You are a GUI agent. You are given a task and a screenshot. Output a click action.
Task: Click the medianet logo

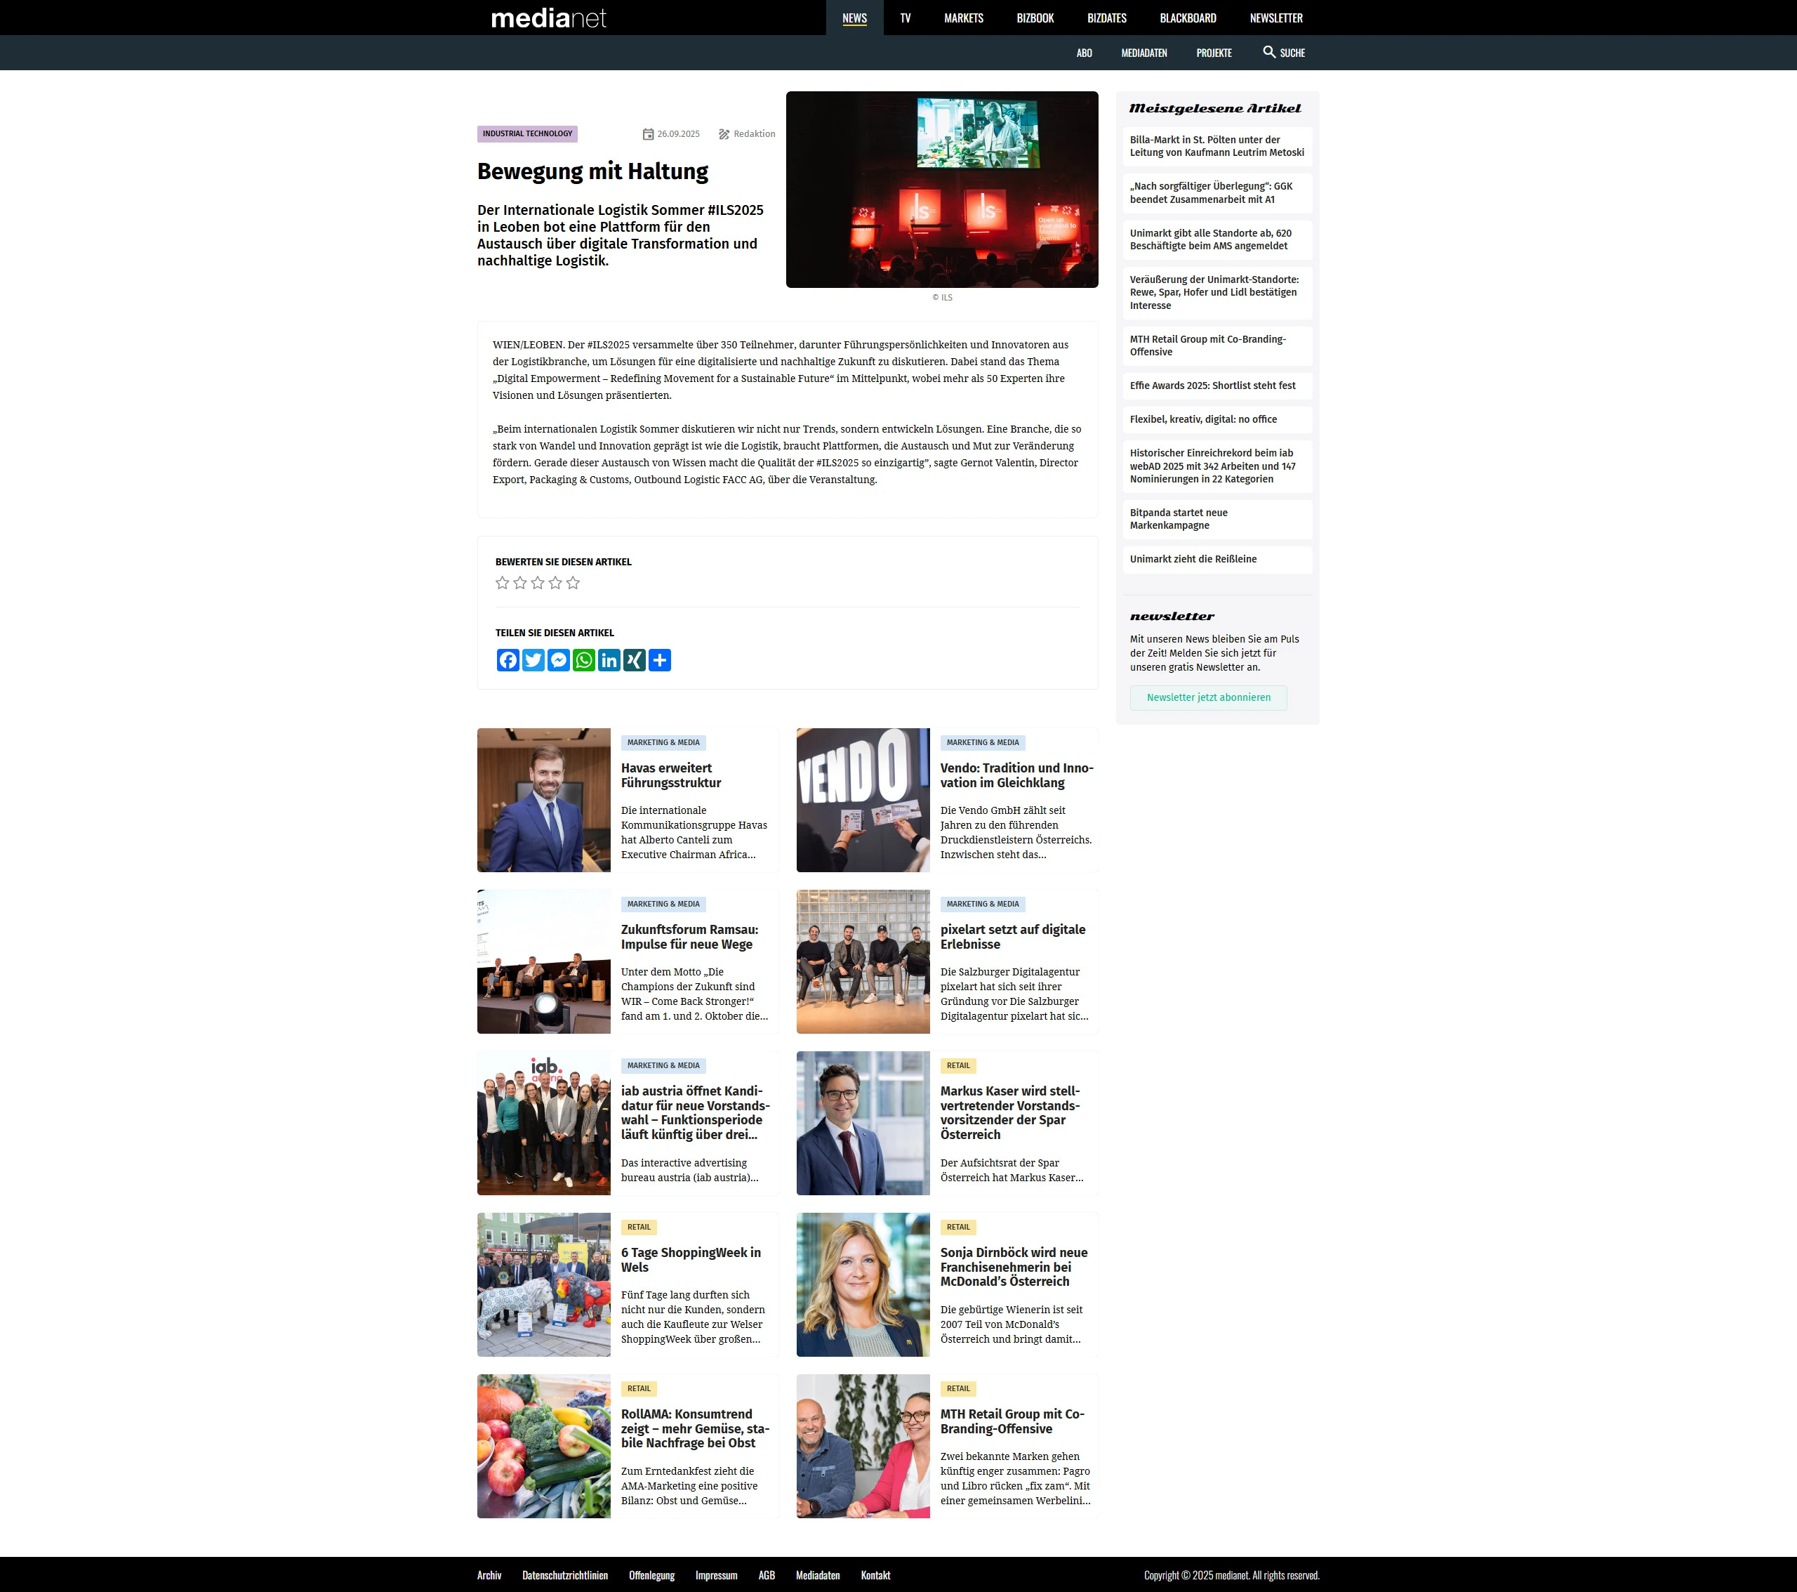(x=549, y=18)
